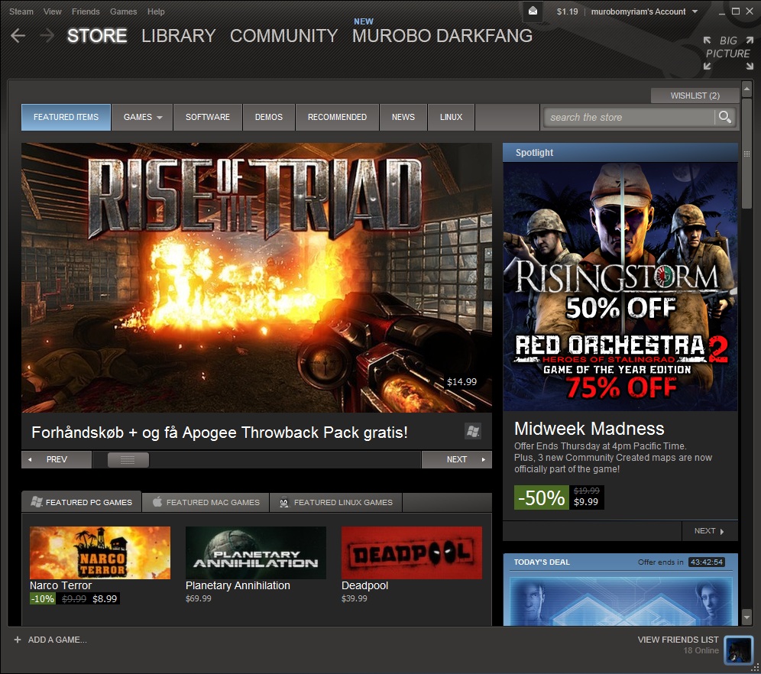Click the Deadpool title text
This screenshot has height=674, width=761.
pos(364,585)
